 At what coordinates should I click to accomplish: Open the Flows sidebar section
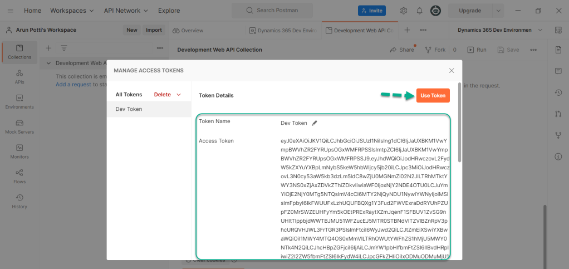point(19,177)
